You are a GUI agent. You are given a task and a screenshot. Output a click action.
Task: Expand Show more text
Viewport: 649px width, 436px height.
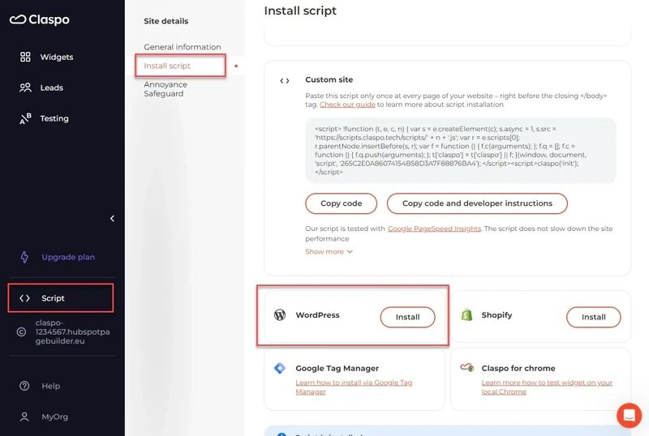(x=329, y=251)
